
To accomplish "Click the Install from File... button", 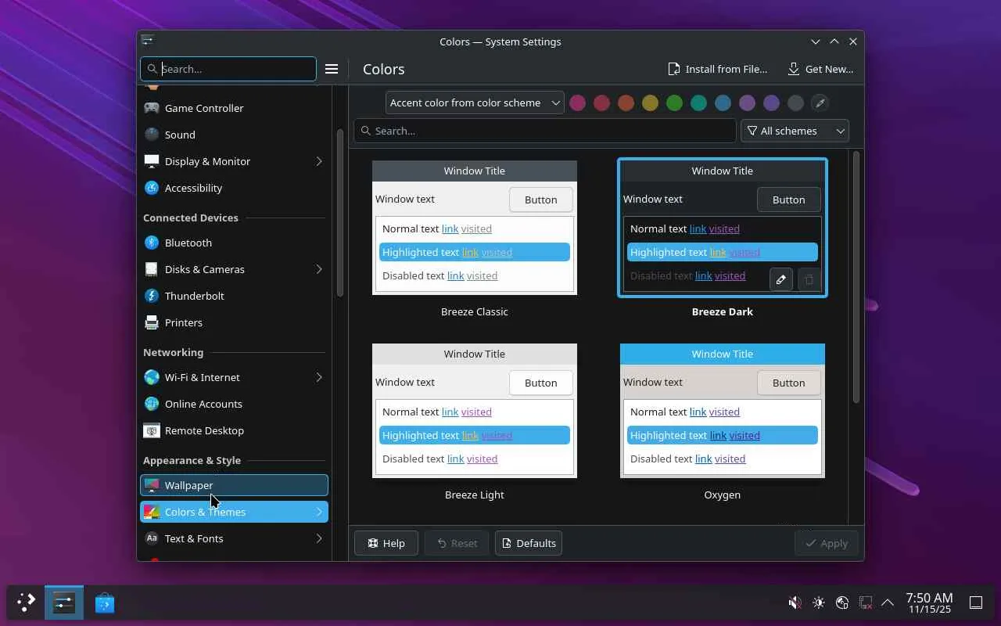I will tap(717, 69).
